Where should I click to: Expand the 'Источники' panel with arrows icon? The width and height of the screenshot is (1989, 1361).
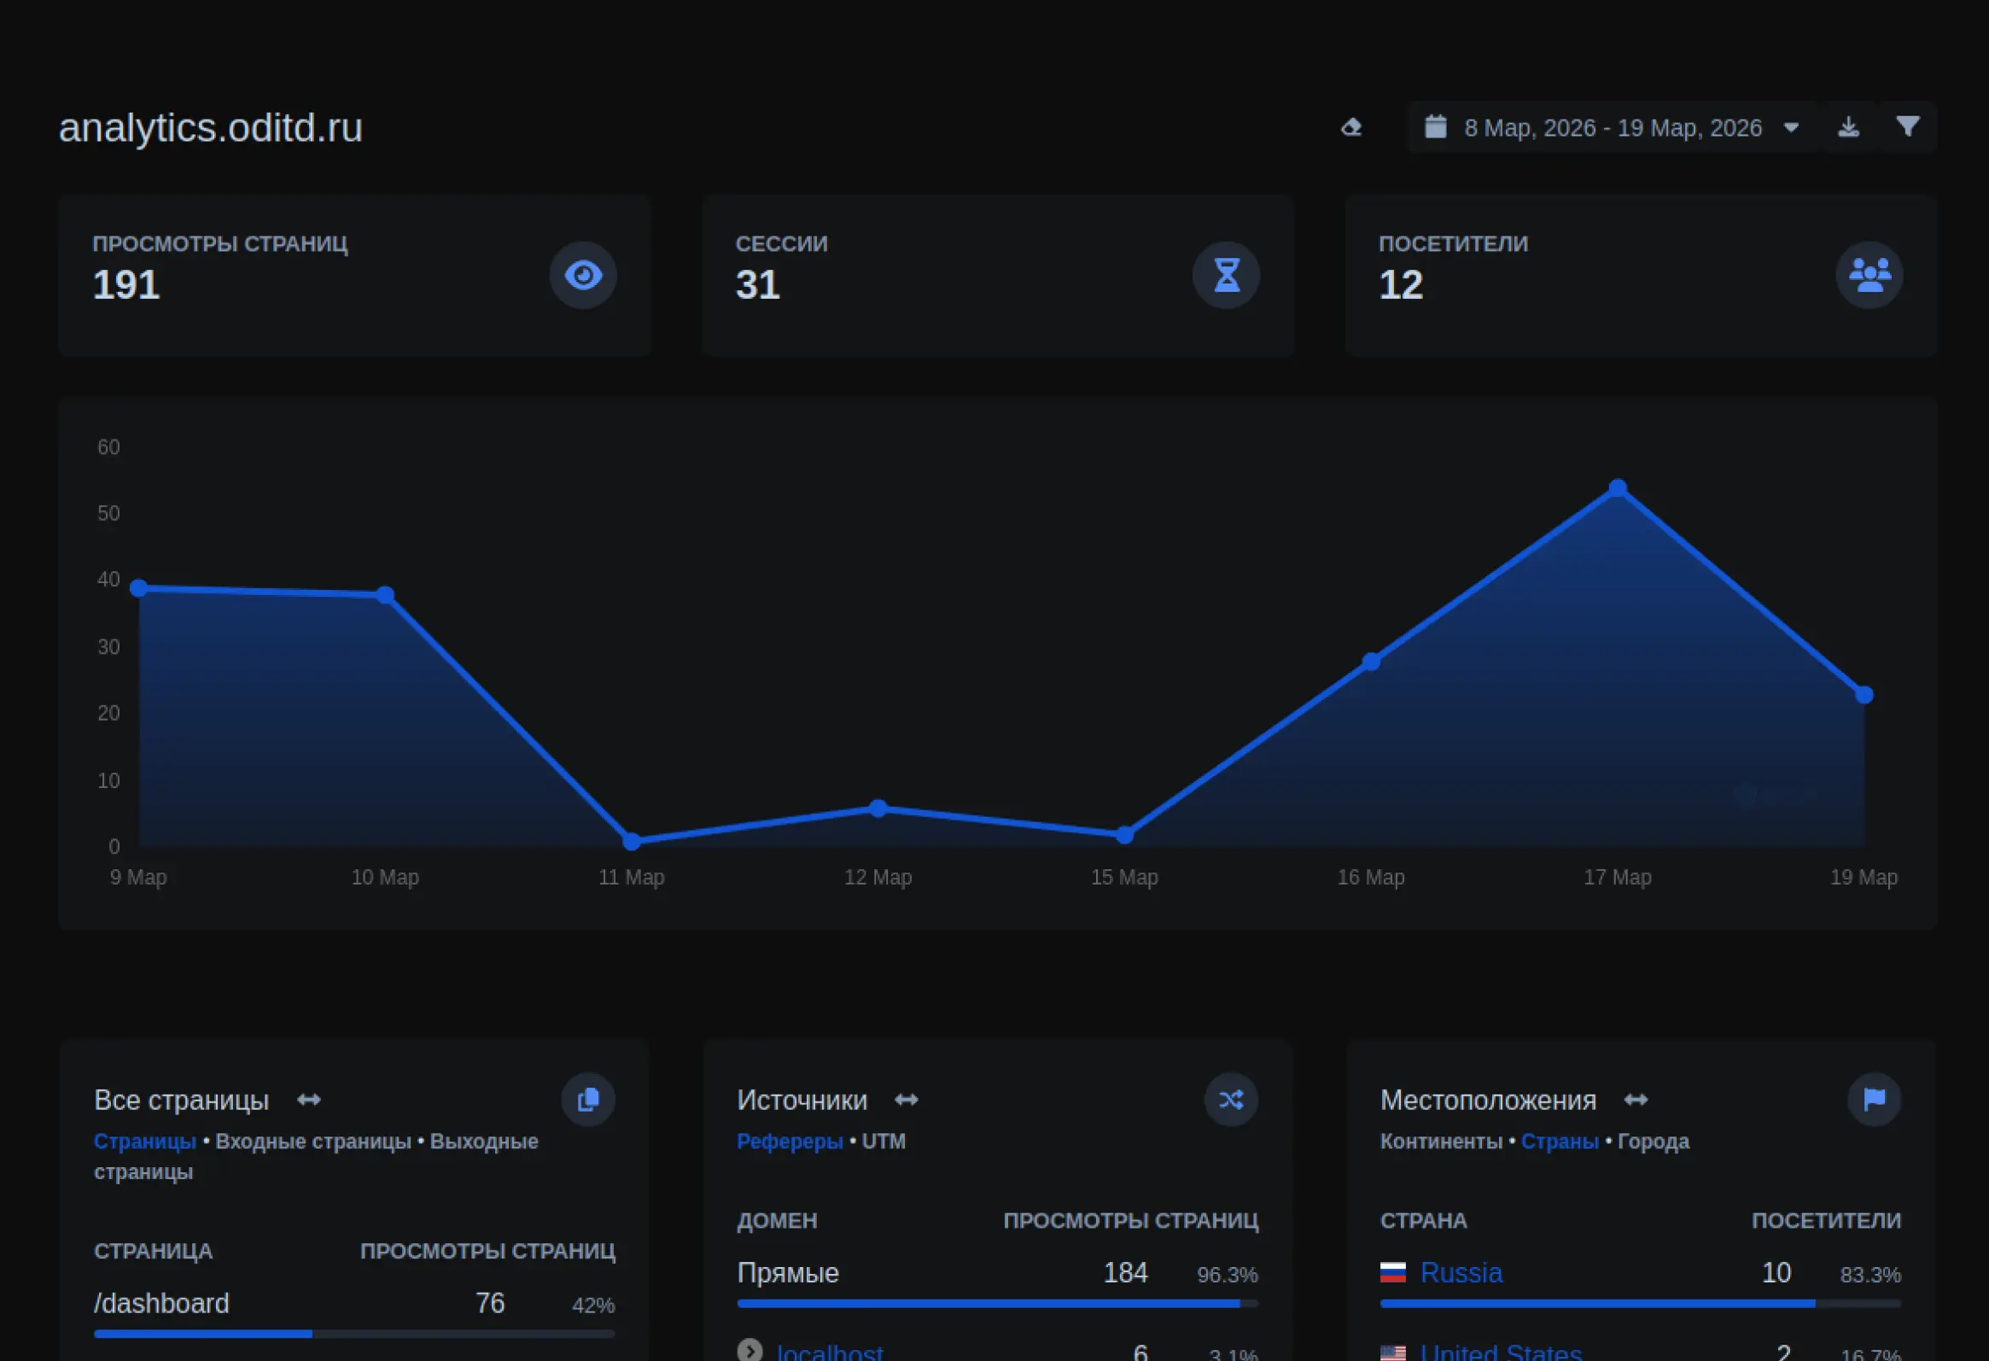(907, 1100)
